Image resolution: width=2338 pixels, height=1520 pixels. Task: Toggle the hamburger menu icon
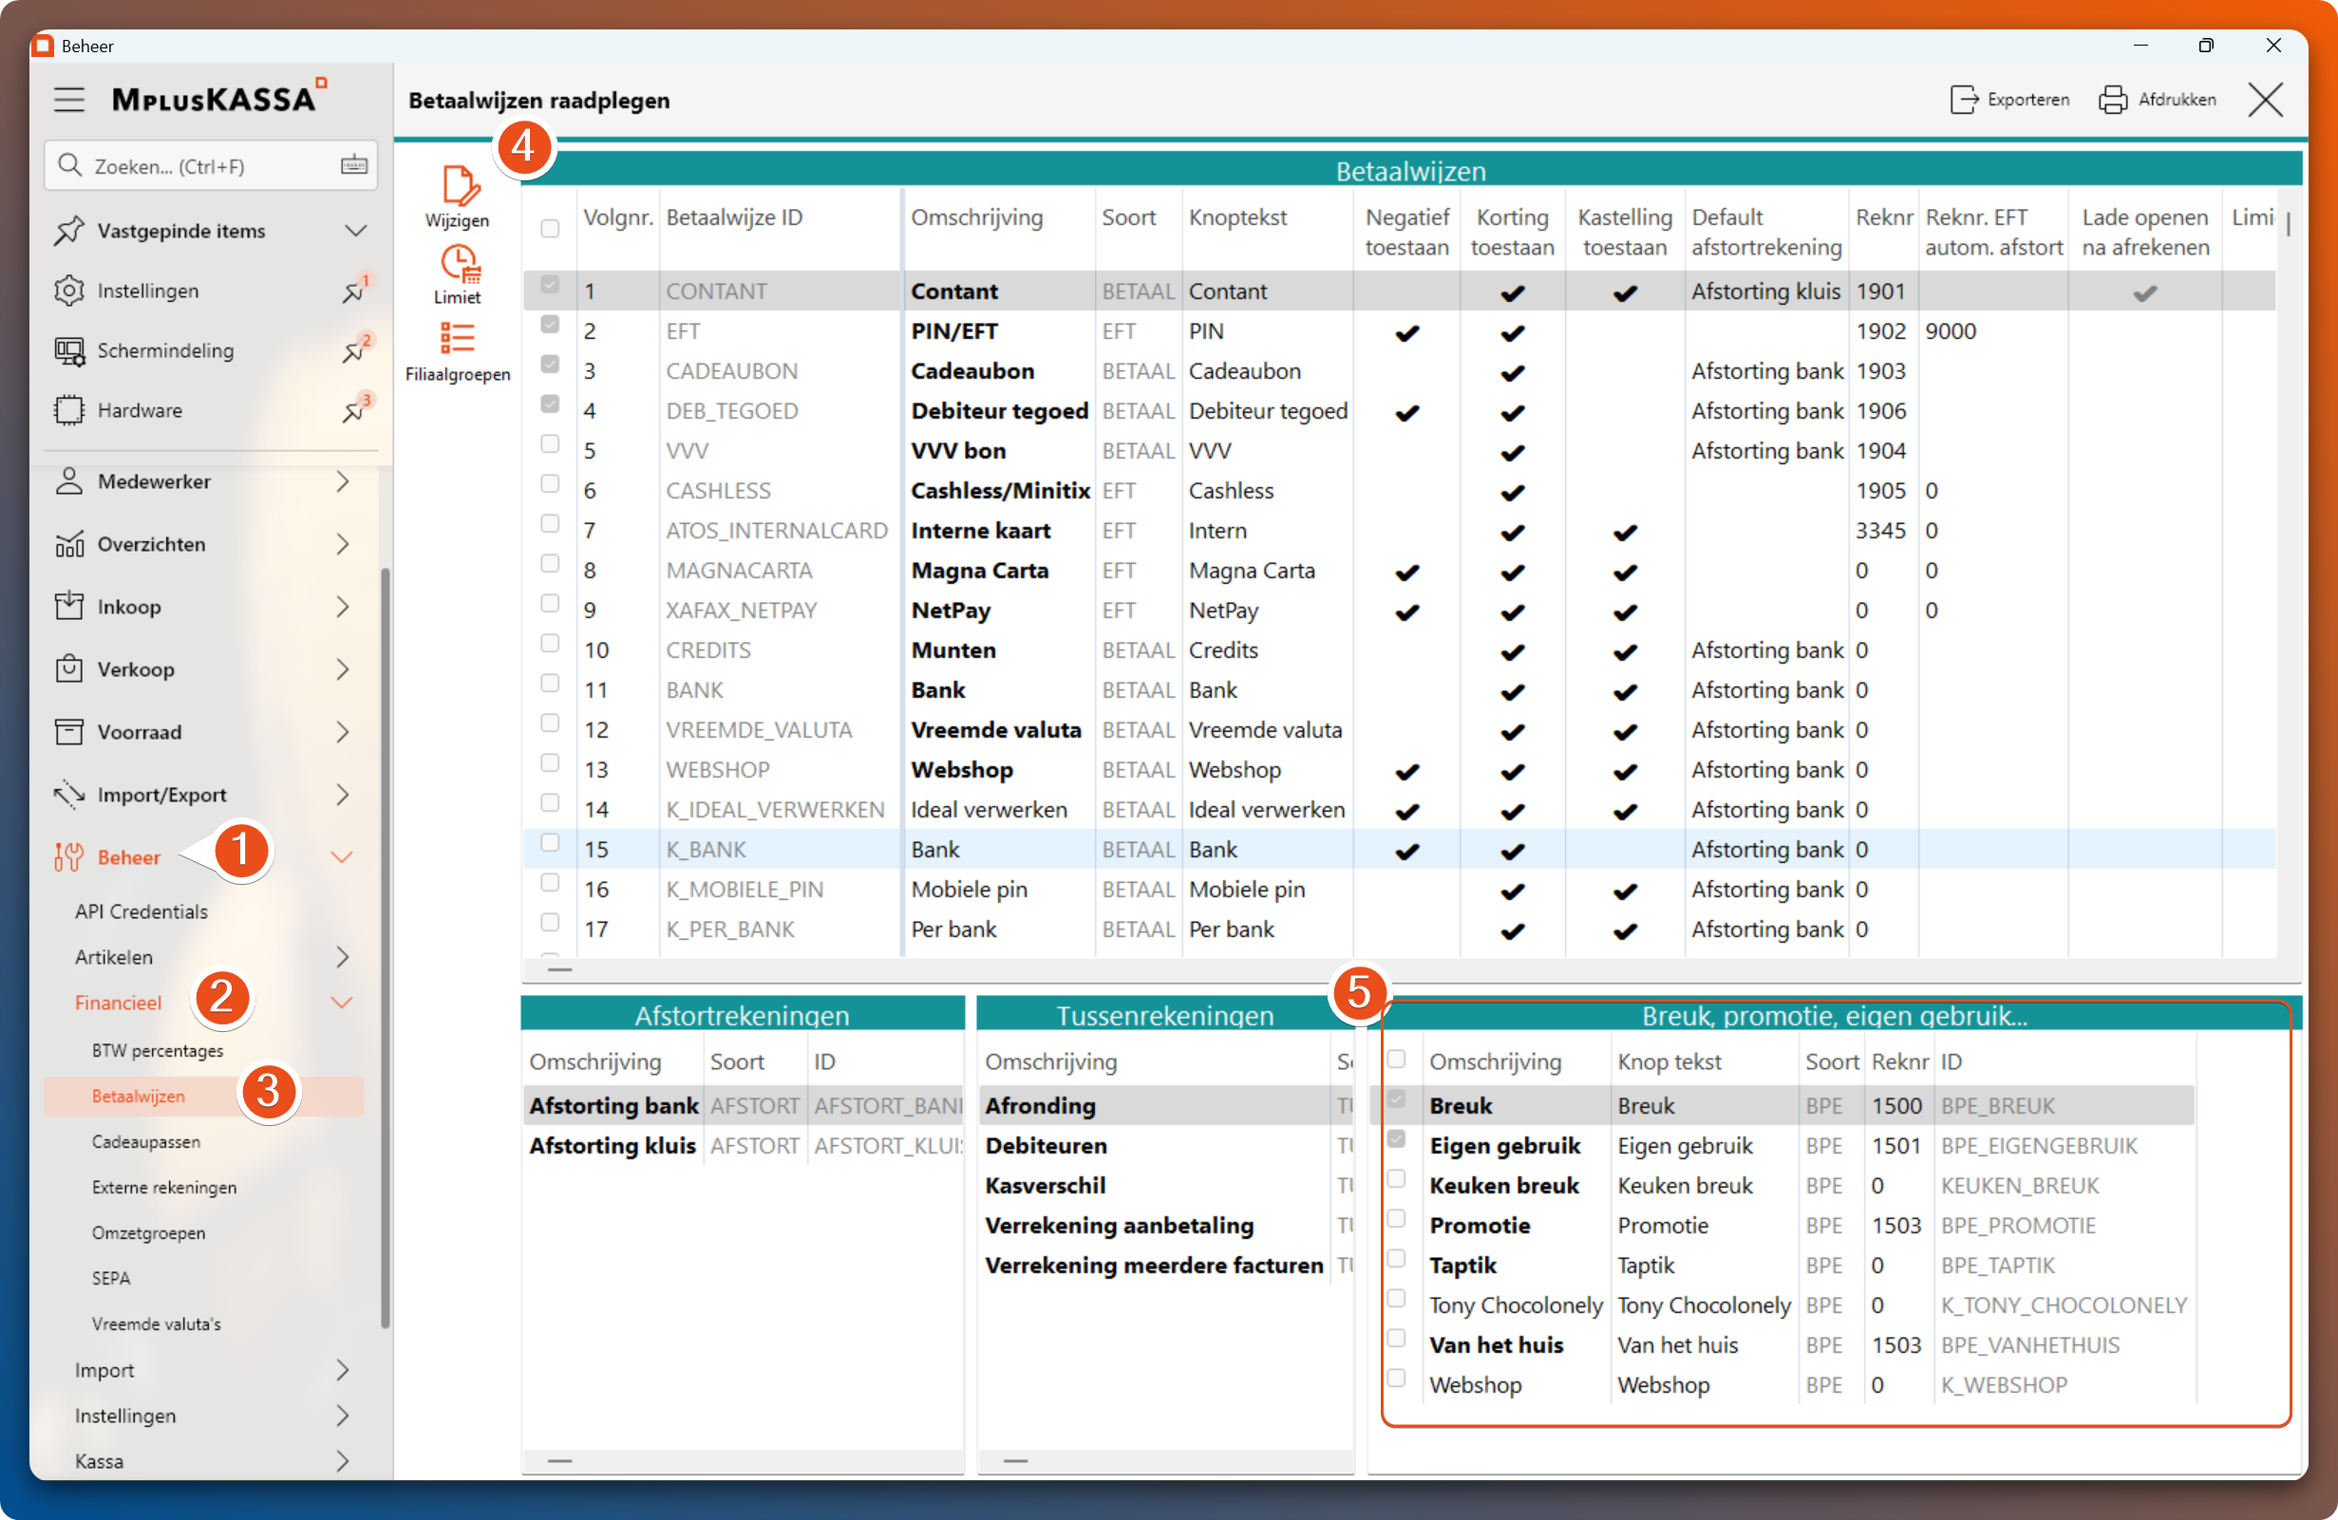tap(68, 99)
